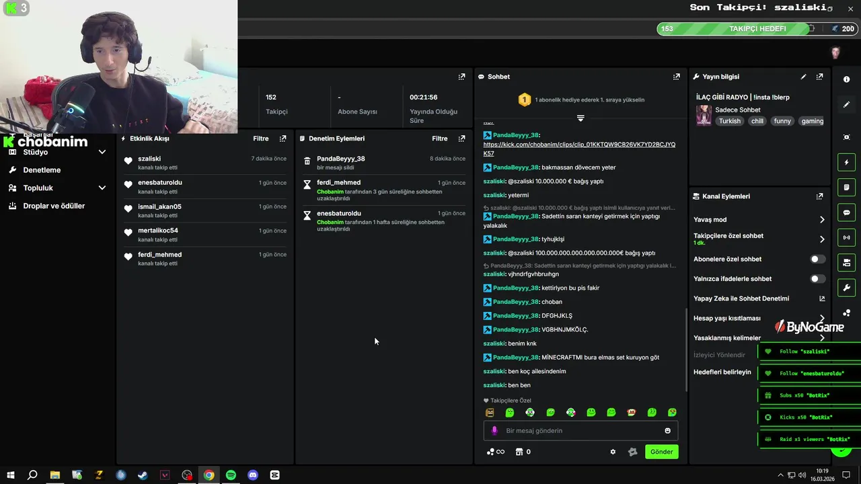Select ferdi_mehmed timeout entry
861x484 pixels.
click(x=384, y=190)
